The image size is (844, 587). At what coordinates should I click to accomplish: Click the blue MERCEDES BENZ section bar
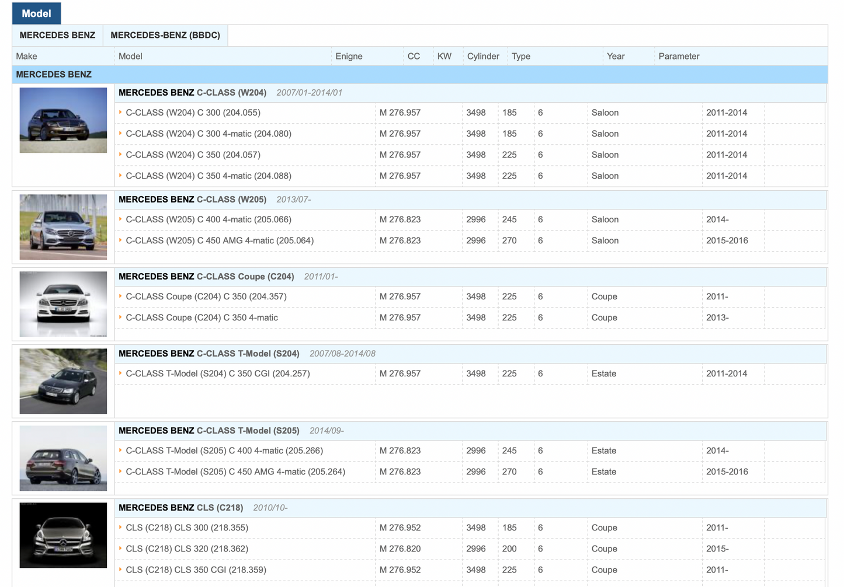[x=420, y=75]
